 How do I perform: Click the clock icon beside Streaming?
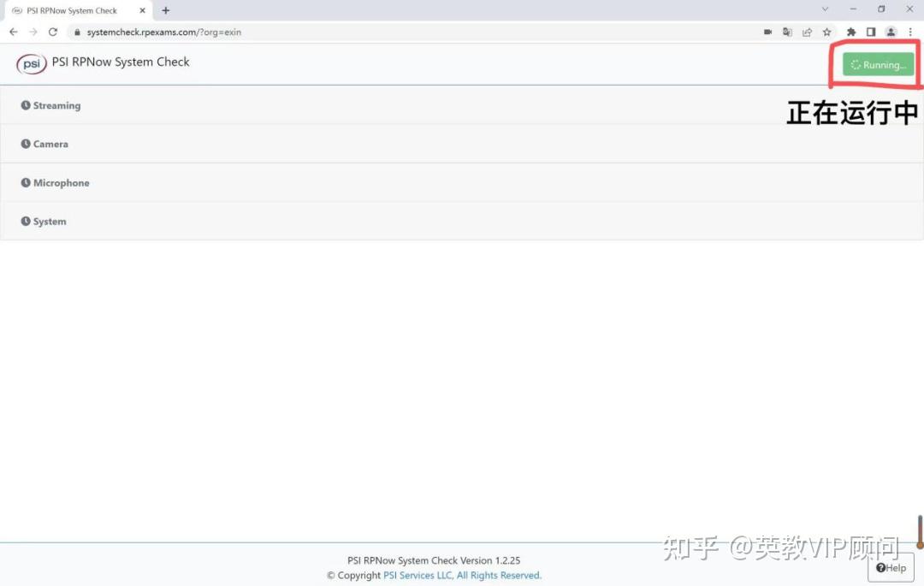click(24, 105)
